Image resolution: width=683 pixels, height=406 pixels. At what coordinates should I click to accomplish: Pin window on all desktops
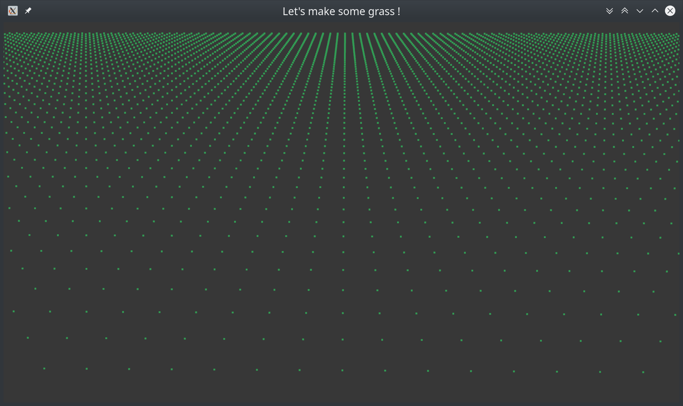point(28,11)
